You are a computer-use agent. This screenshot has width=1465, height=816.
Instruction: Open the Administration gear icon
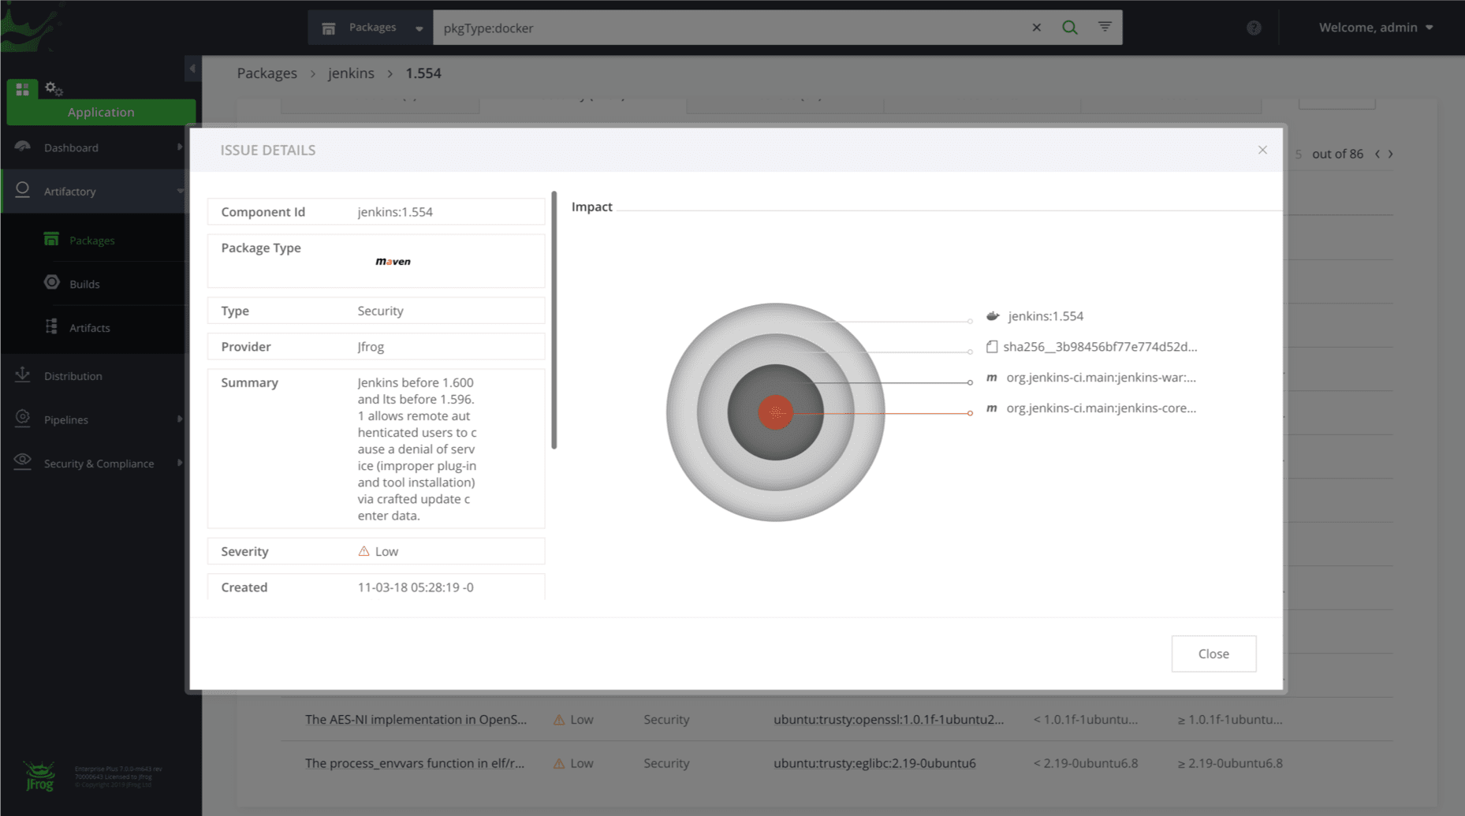(54, 88)
